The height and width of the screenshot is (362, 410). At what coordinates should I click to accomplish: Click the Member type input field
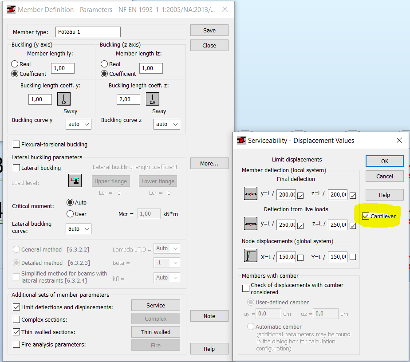pyautogui.click(x=88, y=32)
